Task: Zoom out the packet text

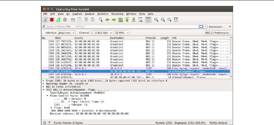Action: tap(163, 20)
